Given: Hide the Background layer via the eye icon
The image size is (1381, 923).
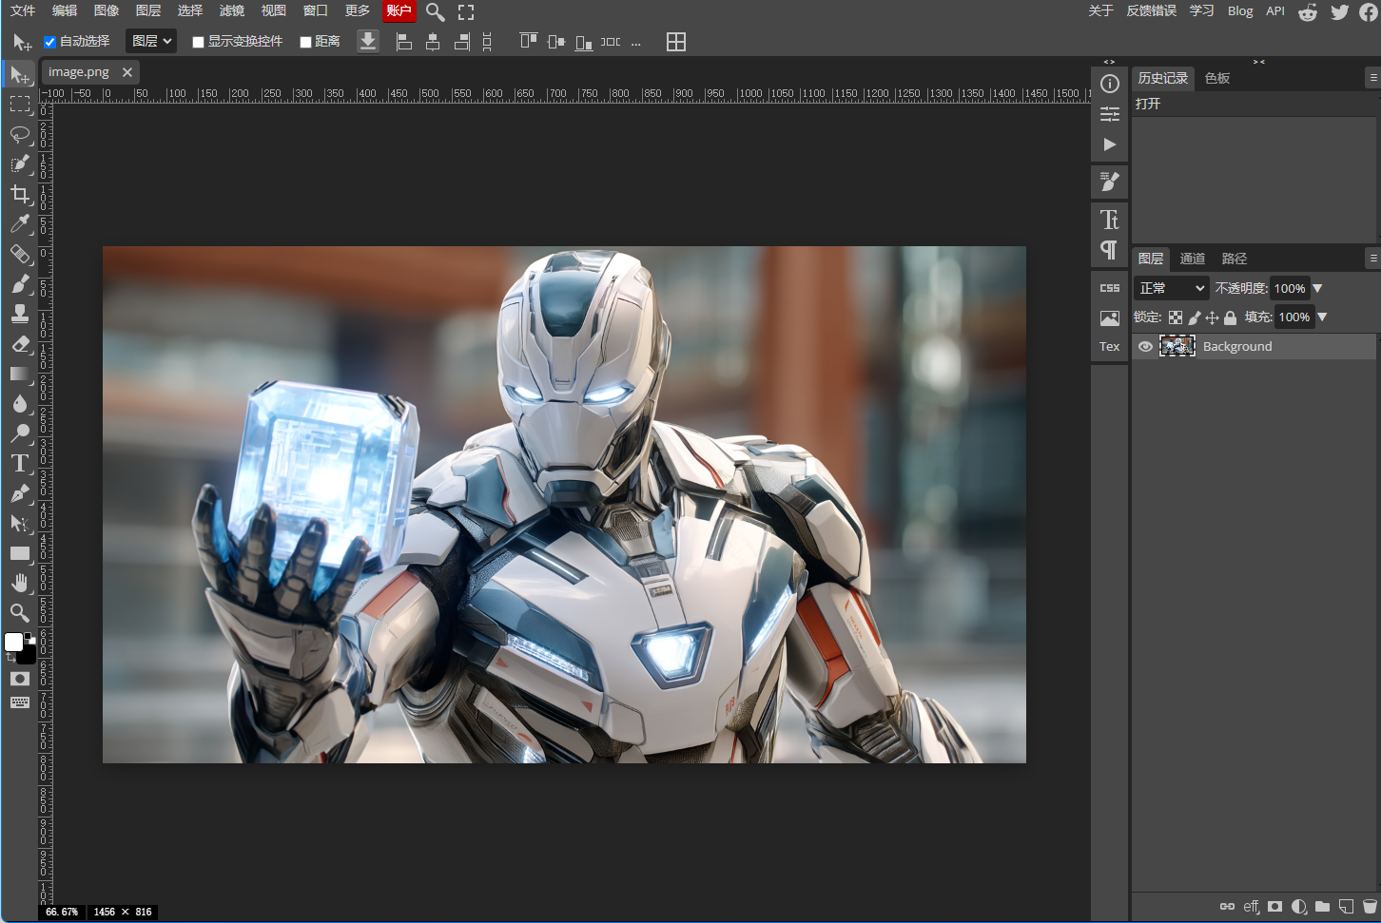Looking at the screenshot, I should [x=1145, y=346].
